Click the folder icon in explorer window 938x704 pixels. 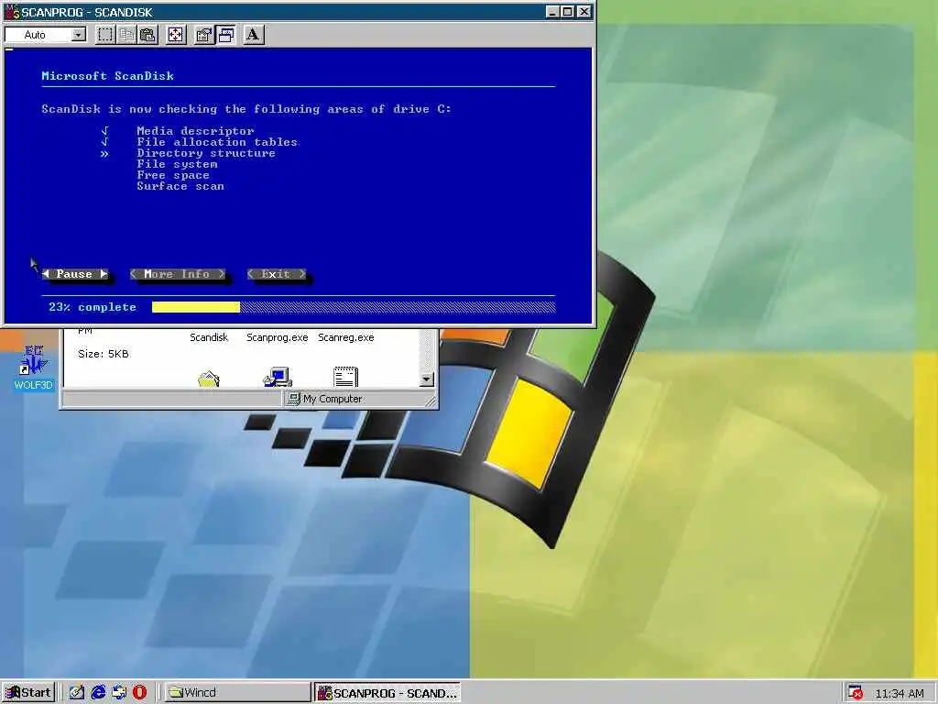coord(209,379)
